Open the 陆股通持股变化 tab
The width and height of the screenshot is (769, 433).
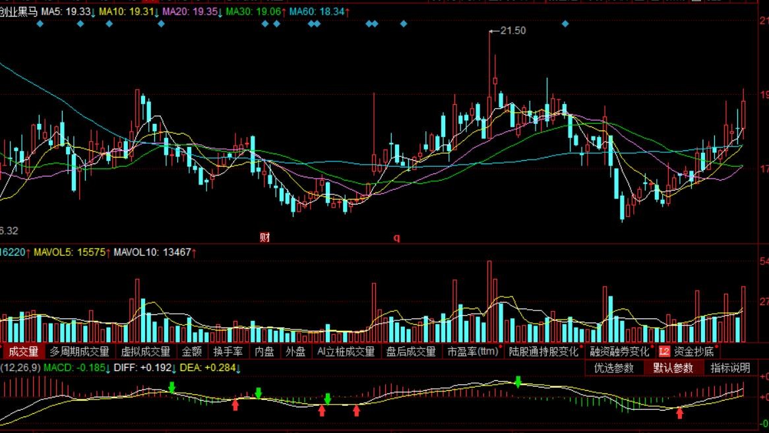tap(543, 352)
